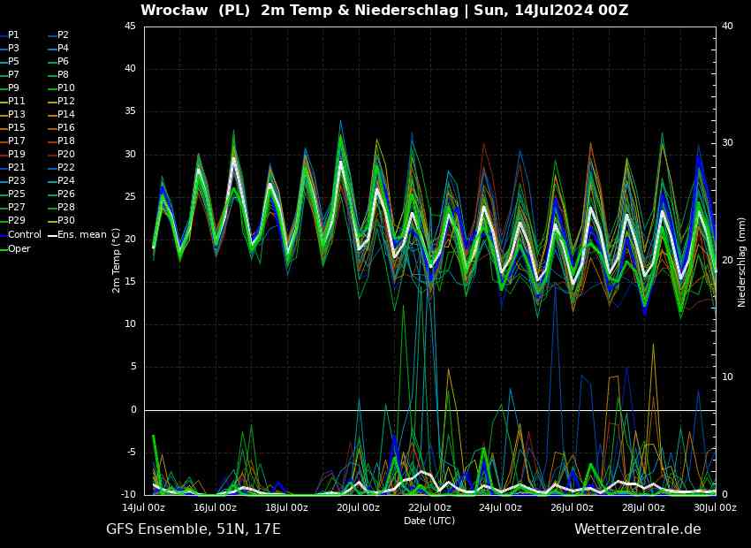751x548 pixels.
Task: Select the "P19" legend label
Action: click(x=16, y=155)
